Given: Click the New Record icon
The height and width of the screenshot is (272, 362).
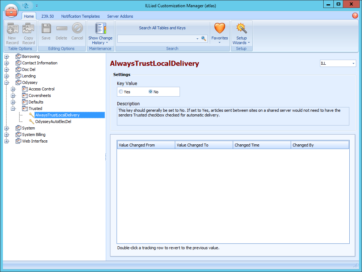Looking at the screenshot, I should pyautogui.click(x=12, y=29).
